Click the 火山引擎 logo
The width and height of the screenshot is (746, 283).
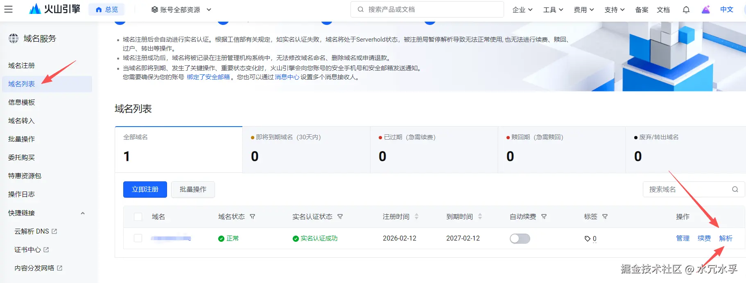tap(54, 9)
